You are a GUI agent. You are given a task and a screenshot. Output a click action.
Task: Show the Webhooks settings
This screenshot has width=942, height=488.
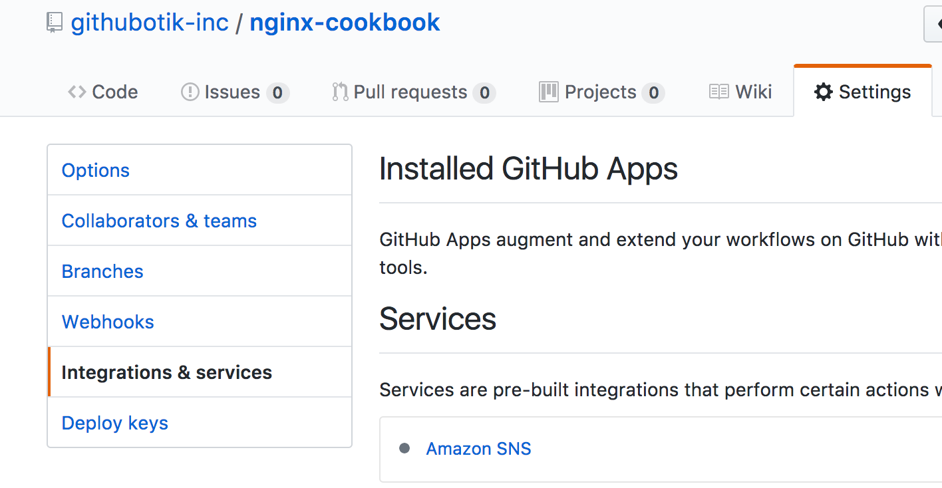pos(200,322)
